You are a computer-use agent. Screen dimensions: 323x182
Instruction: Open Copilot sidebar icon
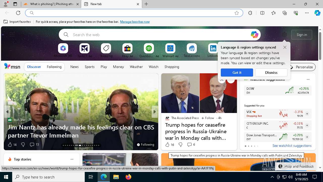[317, 13]
